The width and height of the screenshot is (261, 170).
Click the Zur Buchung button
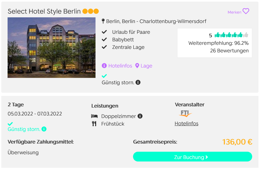[x=192, y=157]
